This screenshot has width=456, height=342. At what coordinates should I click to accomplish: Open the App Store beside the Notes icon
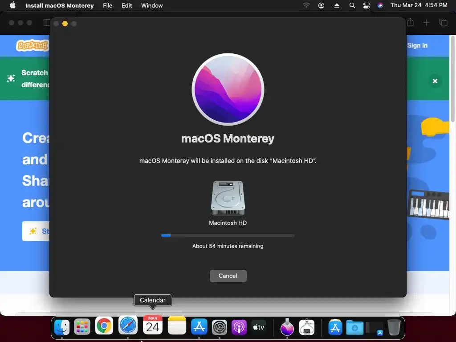[x=199, y=327]
